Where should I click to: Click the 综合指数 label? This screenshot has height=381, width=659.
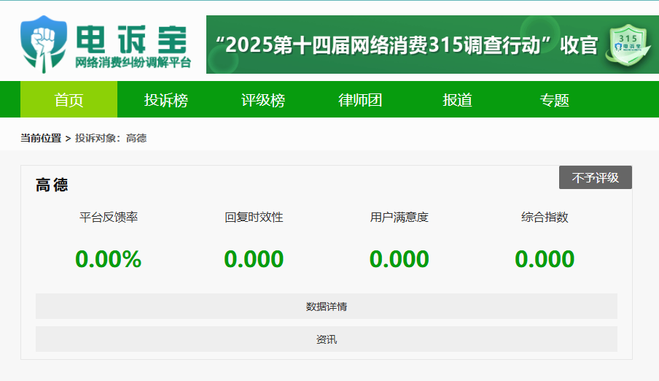(545, 218)
